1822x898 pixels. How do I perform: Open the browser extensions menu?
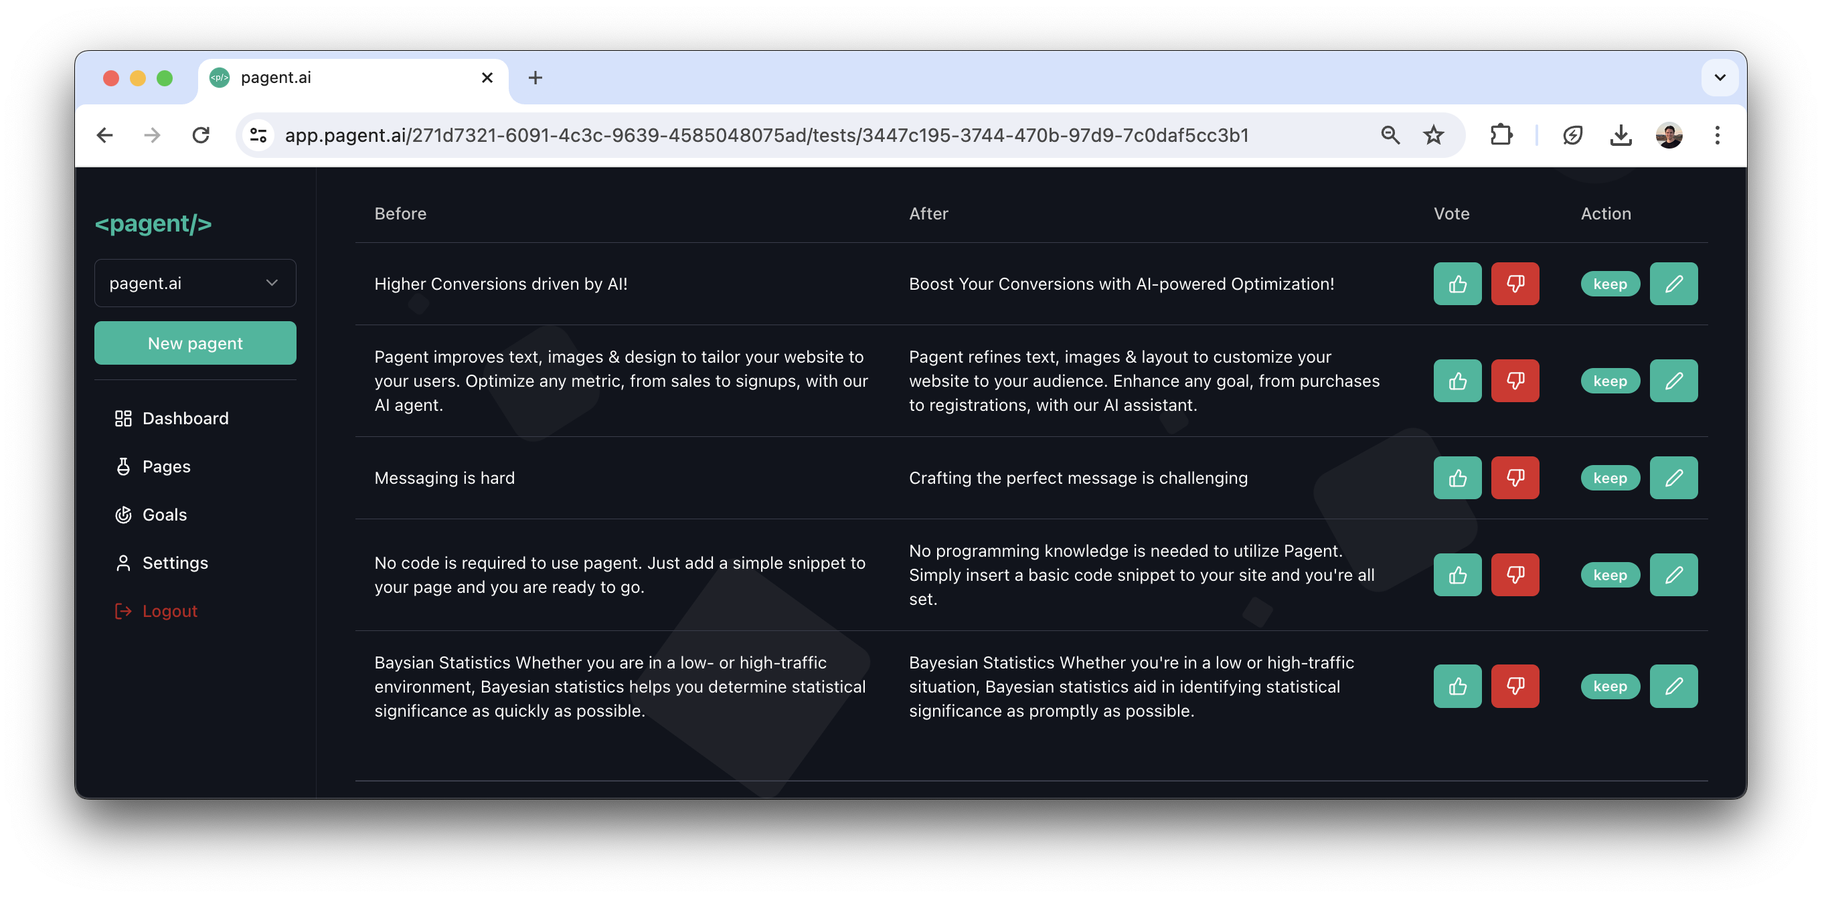click(x=1501, y=134)
